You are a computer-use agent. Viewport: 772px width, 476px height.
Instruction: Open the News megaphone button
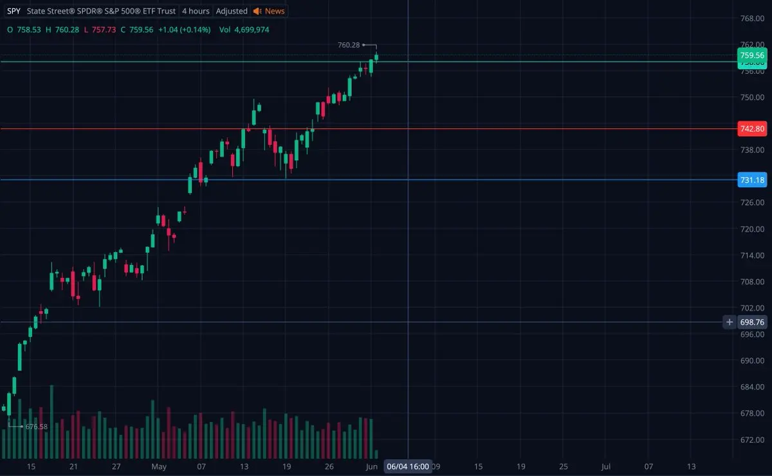(269, 11)
